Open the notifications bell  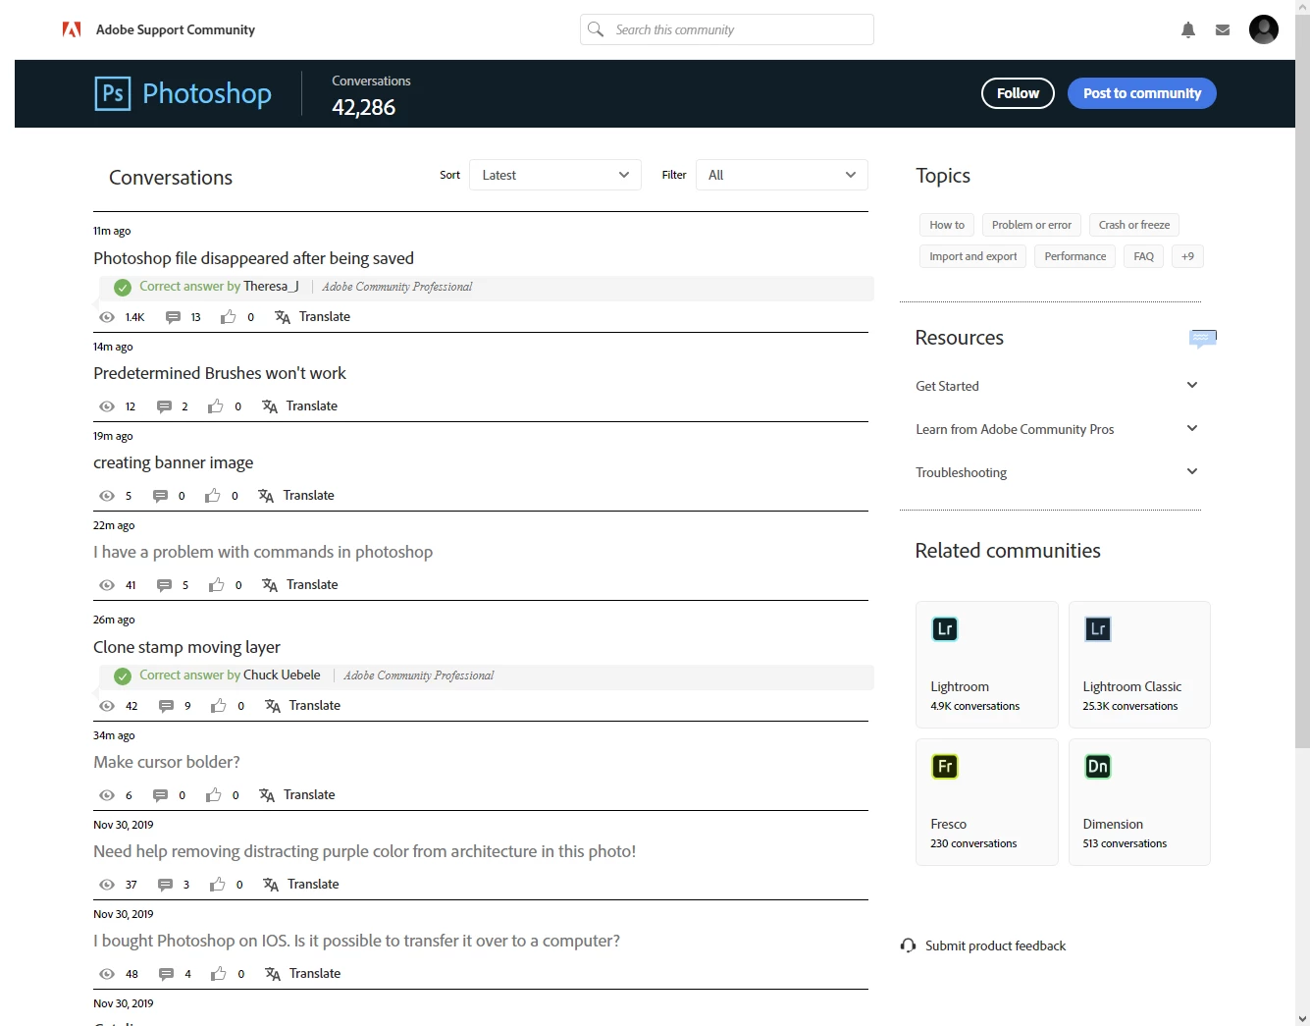(1188, 29)
